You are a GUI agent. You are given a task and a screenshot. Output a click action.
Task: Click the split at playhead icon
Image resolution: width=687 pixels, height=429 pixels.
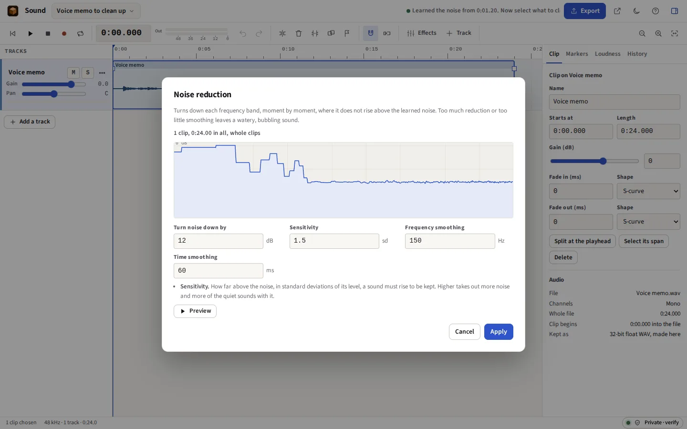click(282, 33)
